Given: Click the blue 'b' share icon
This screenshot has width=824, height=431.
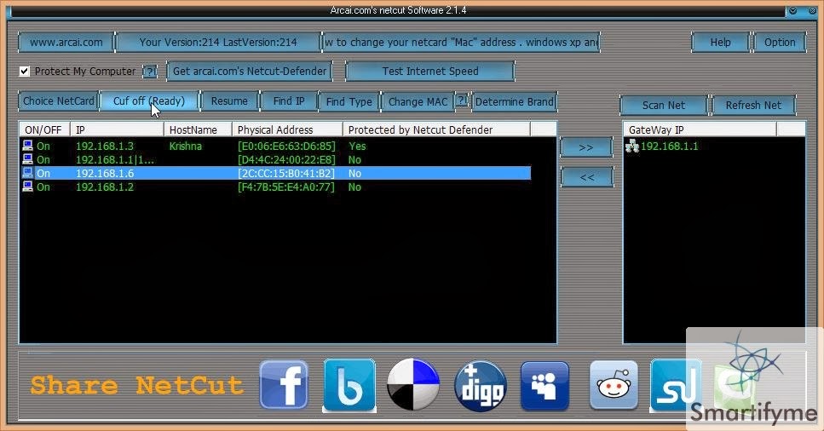Looking at the screenshot, I should click(349, 385).
